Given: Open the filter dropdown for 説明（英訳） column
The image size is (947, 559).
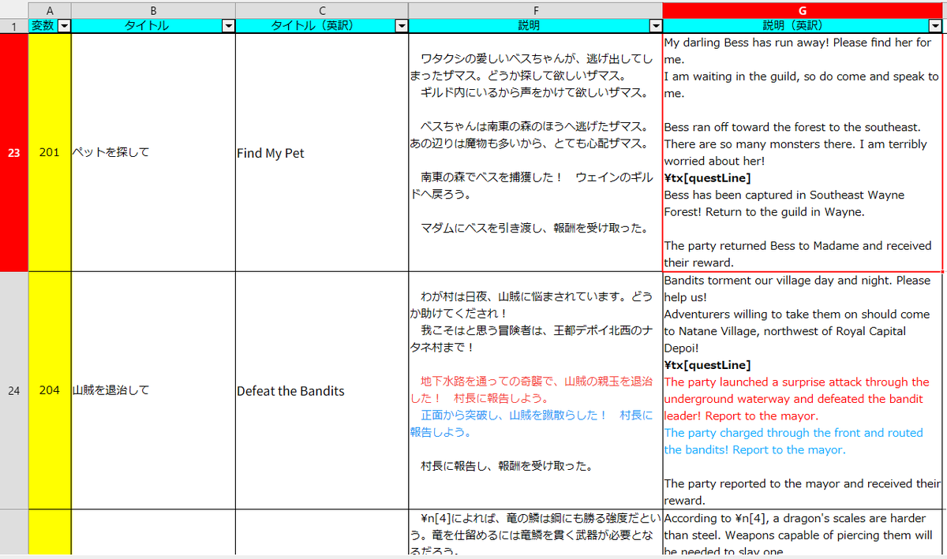Looking at the screenshot, I should coord(936,26).
